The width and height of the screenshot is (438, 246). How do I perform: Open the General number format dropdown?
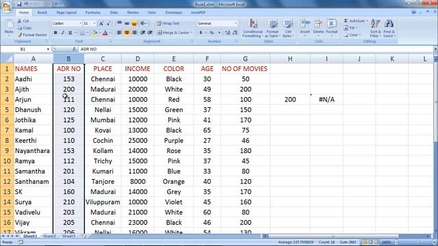[235, 23]
